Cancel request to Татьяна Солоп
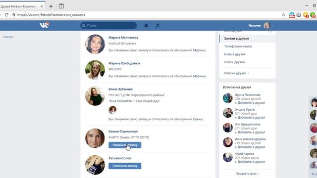 (125, 166)
